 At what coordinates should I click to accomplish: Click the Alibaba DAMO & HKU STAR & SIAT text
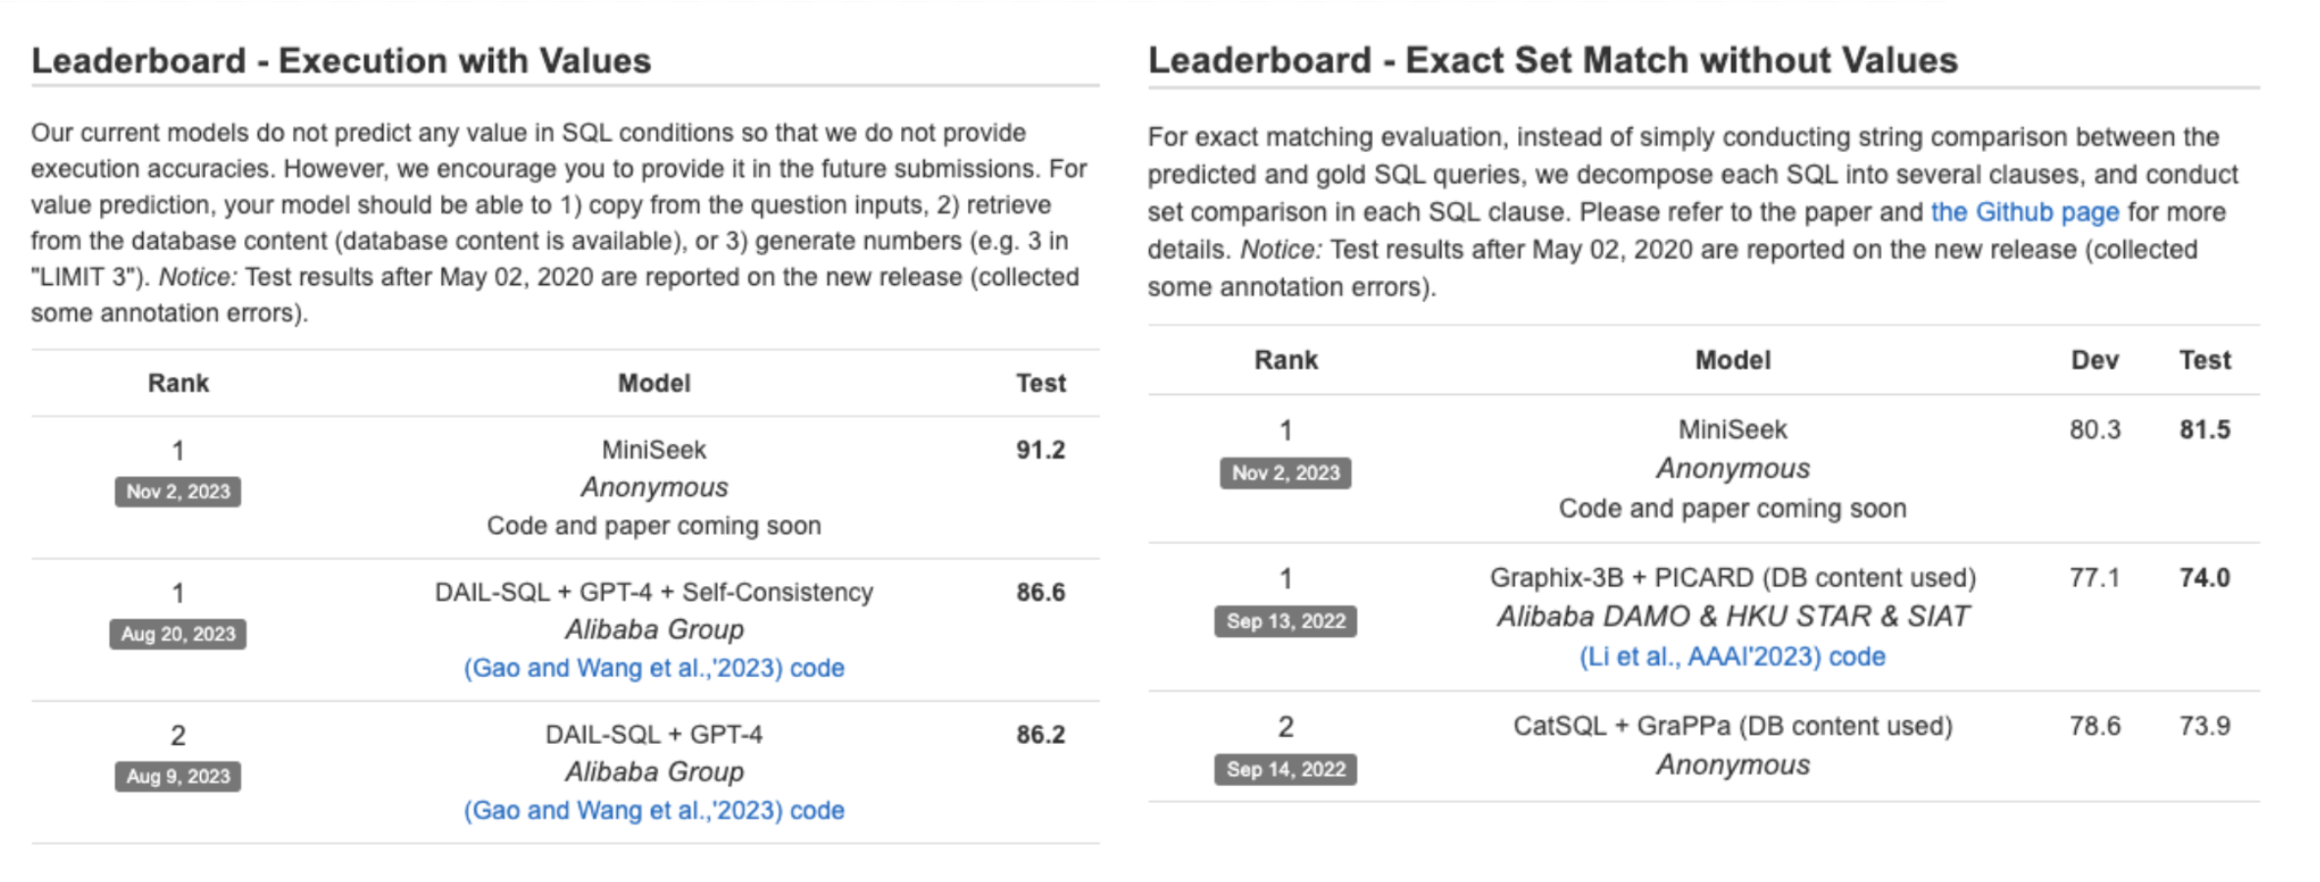1732,616
